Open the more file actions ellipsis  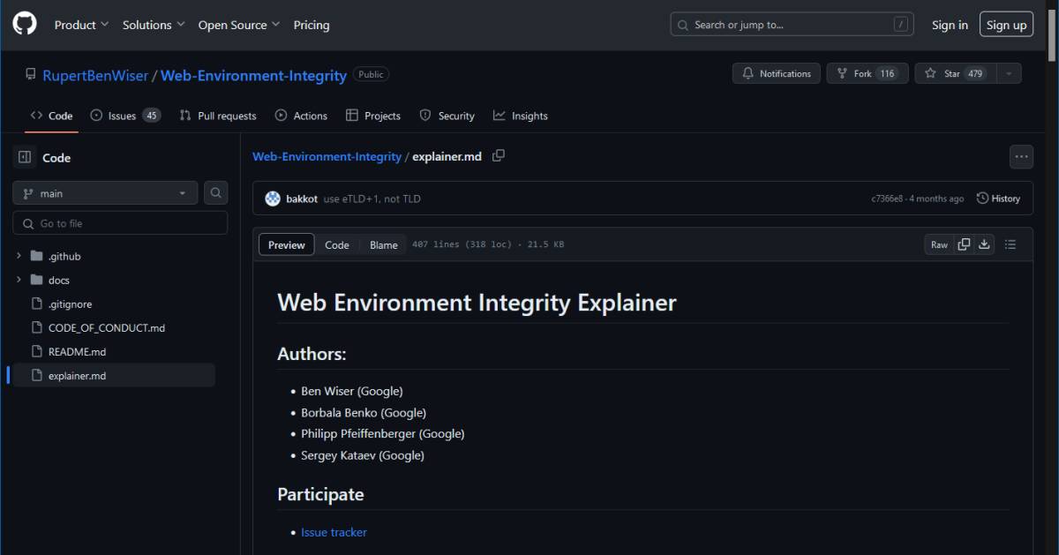1021,157
